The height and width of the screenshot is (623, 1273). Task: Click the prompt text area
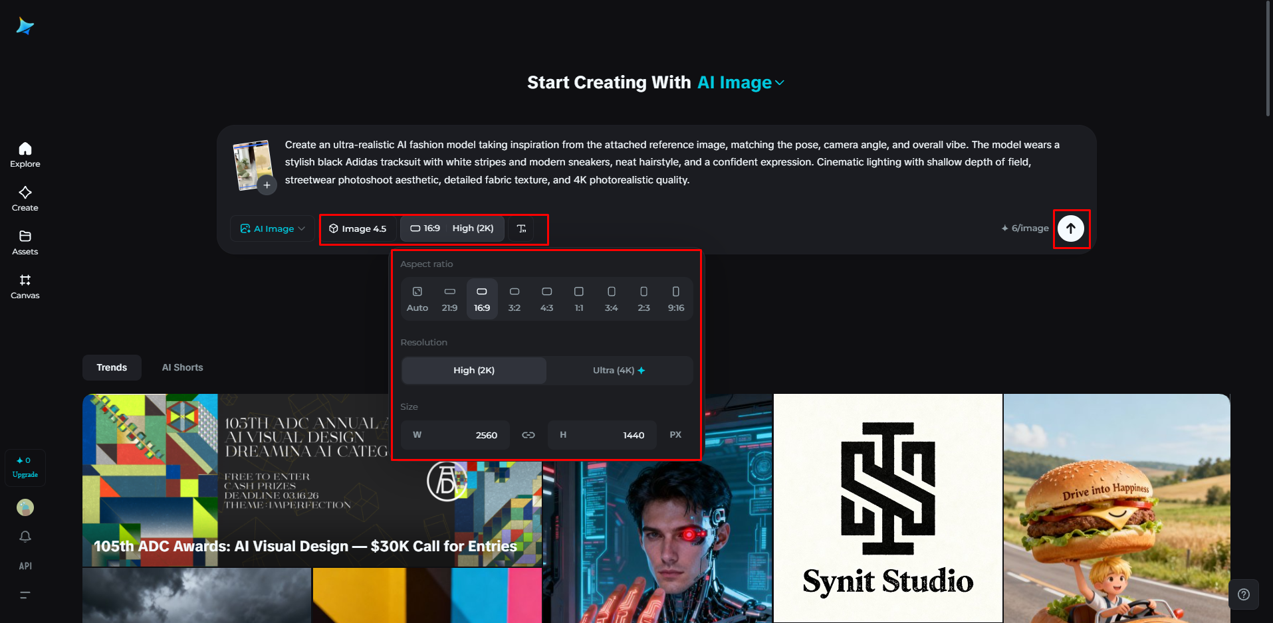click(673, 162)
